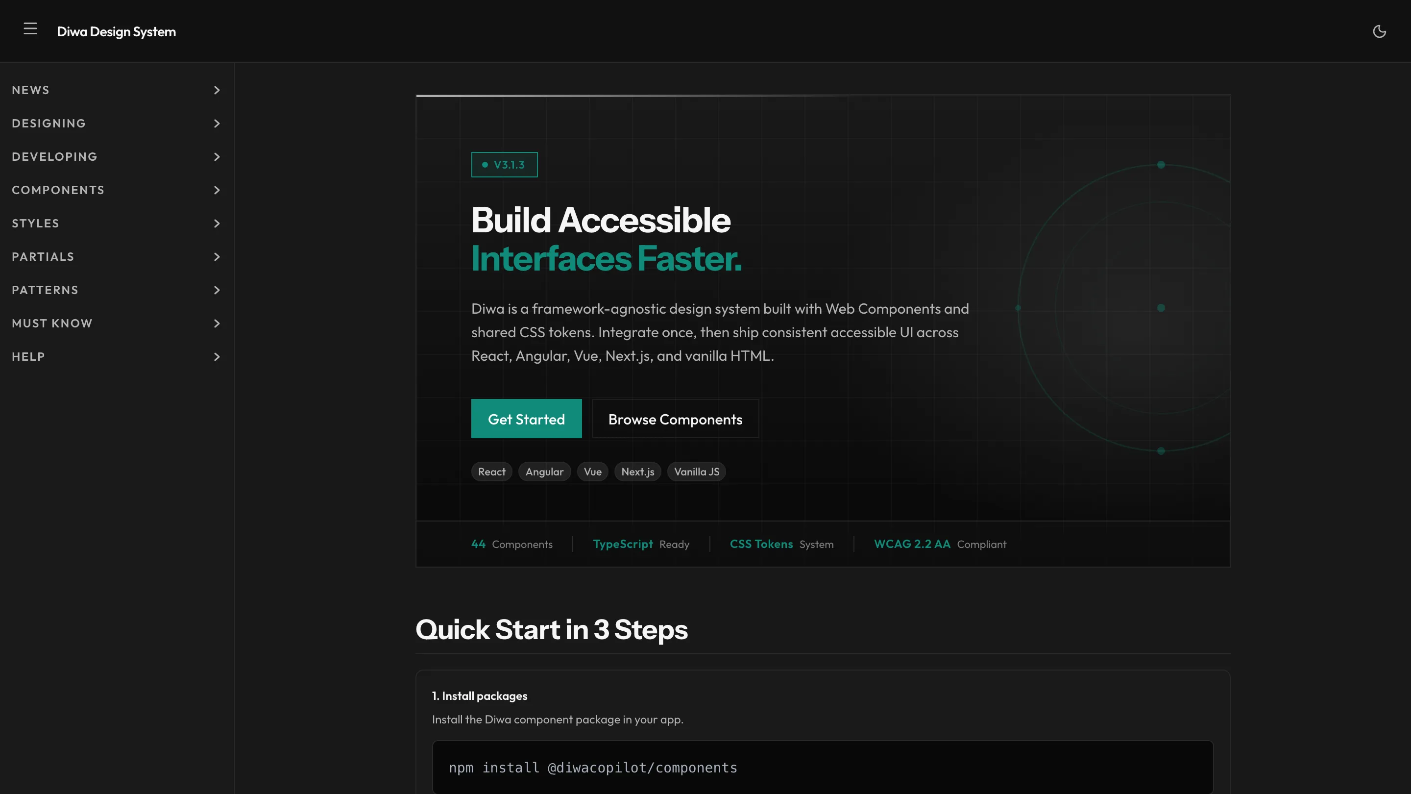Open the DESIGNING sidebar item
1411x794 pixels.
click(x=117, y=124)
